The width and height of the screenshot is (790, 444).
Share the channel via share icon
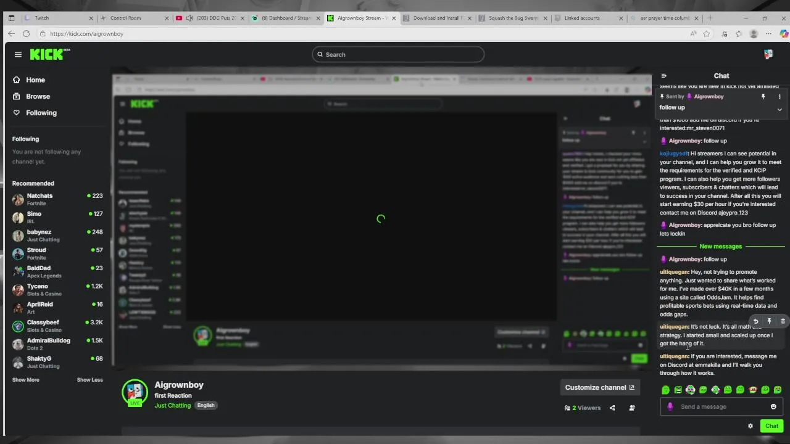(612, 408)
